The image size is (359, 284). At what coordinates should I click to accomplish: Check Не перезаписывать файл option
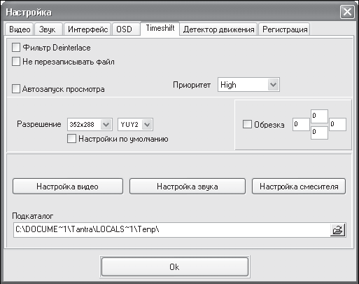16,62
